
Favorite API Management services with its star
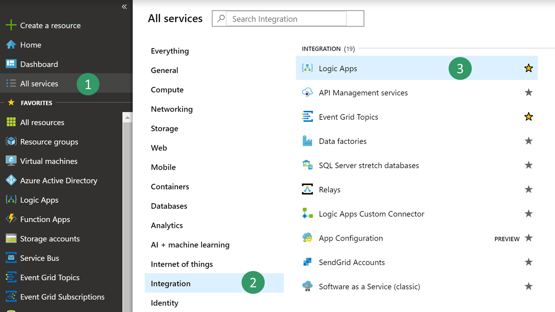click(529, 92)
